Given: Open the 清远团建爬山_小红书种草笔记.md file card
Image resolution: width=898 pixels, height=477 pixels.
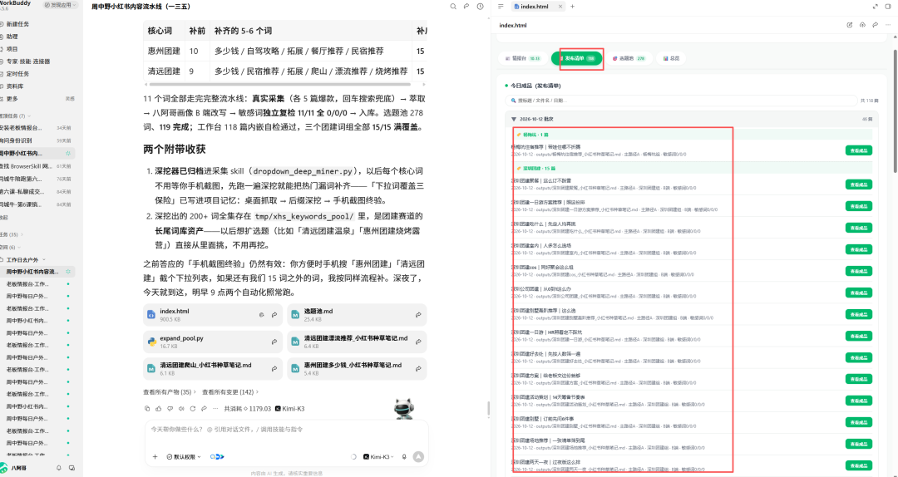Looking at the screenshot, I should [x=213, y=369].
